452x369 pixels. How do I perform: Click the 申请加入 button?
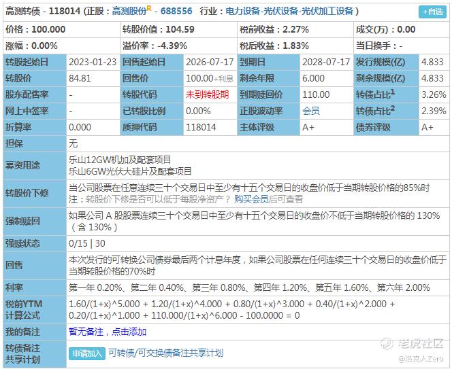click(87, 353)
